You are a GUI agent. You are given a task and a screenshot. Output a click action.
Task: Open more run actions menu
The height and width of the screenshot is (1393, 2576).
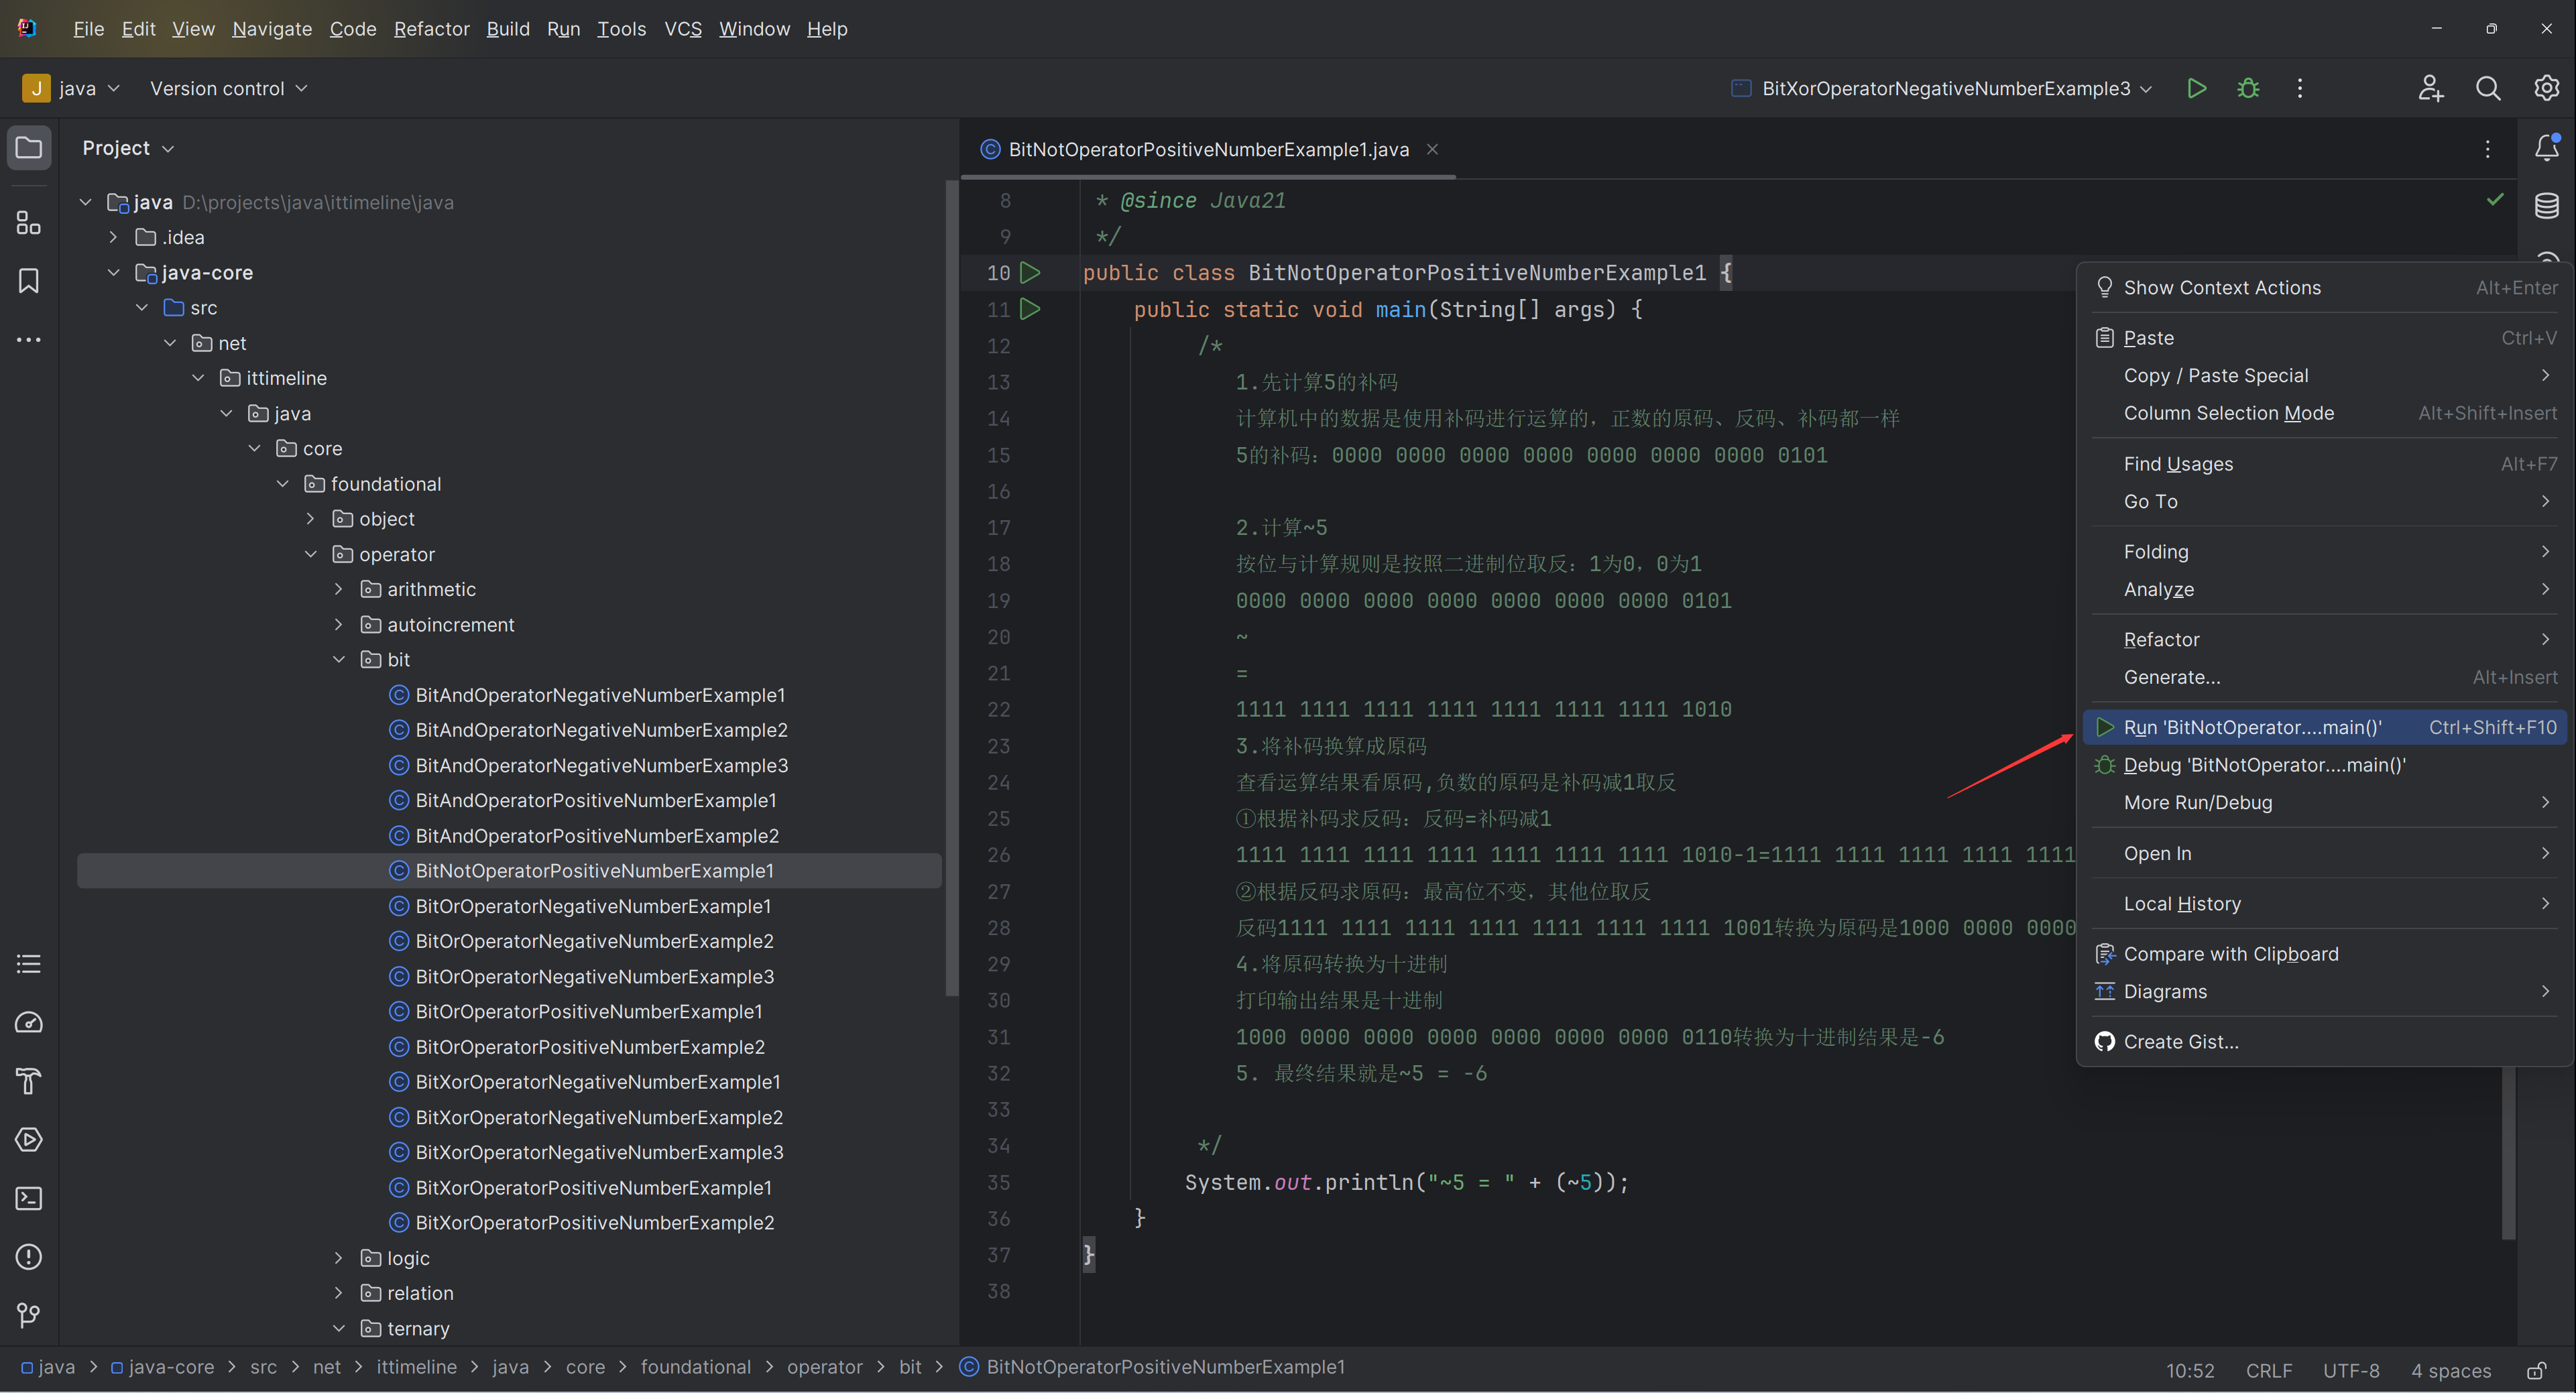(2299, 89)
